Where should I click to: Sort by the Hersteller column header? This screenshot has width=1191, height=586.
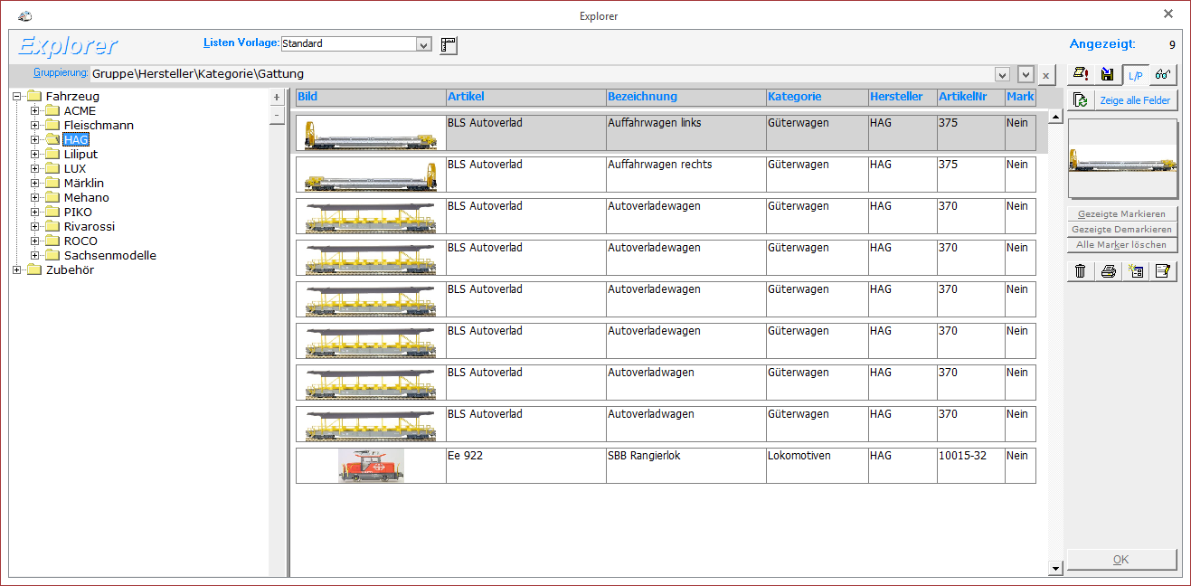[x=903, y=97]
